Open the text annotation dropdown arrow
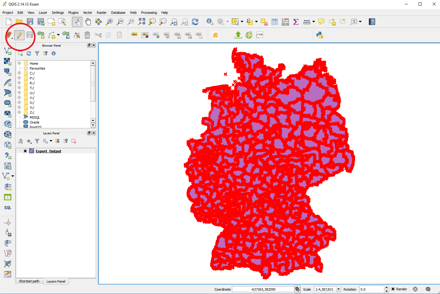Image resolution: width=440 pixels, height=294 pixels. click(360, 22)
